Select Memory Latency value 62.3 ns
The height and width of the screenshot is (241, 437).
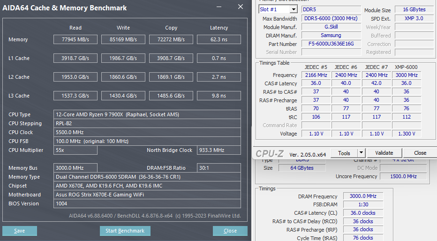coord(219,39)
